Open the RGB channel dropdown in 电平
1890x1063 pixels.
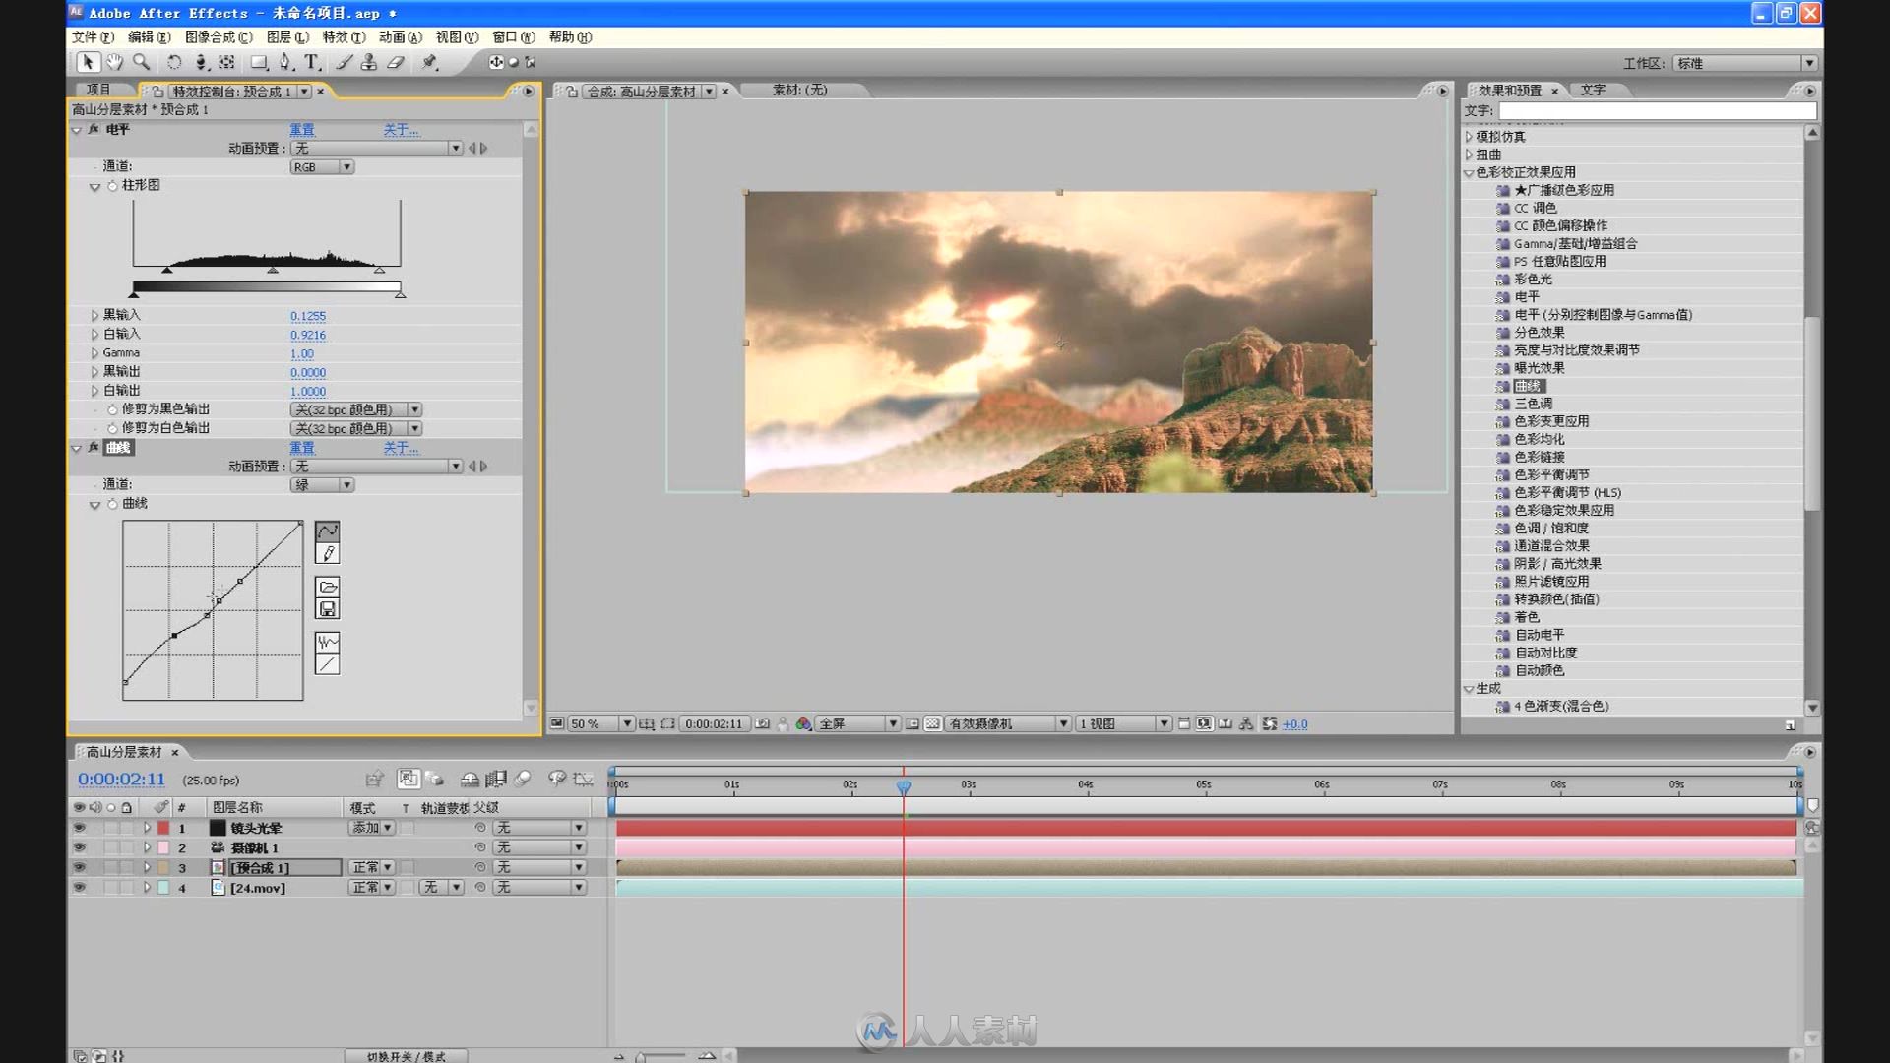click(322, 167)
